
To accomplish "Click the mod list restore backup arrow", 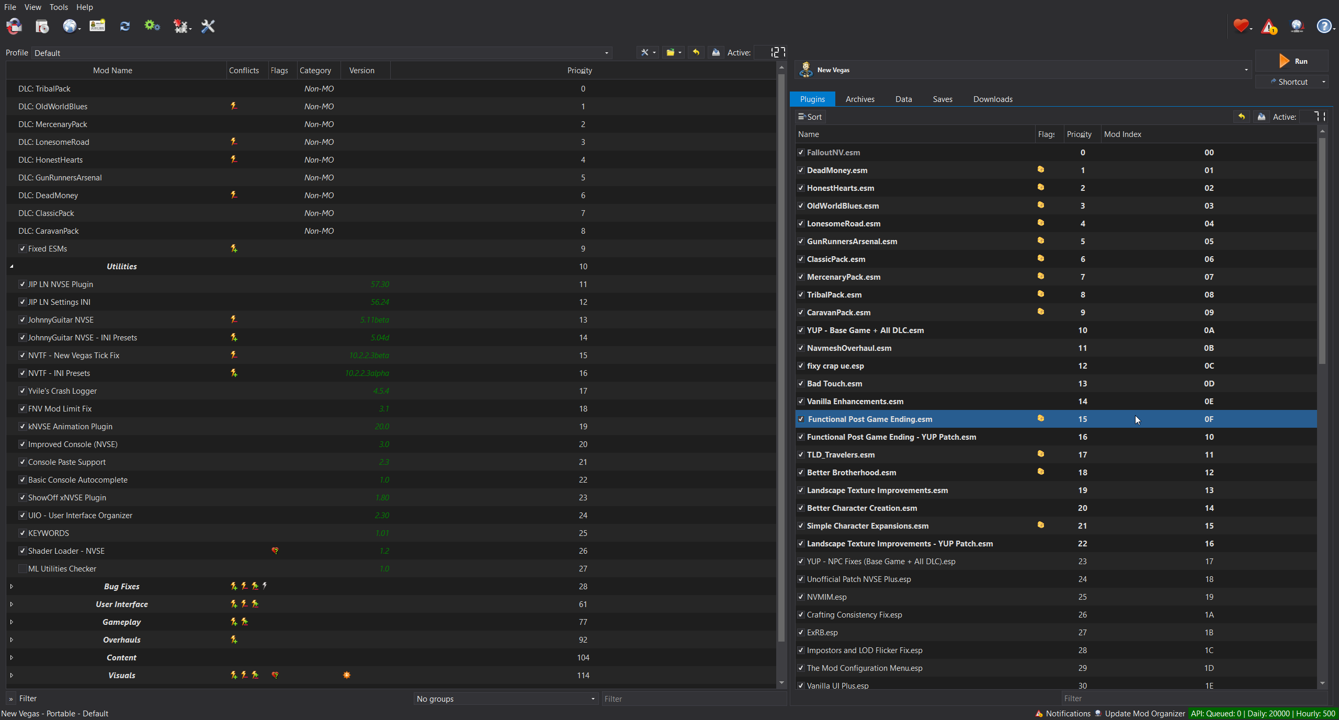I will [696, 52].
